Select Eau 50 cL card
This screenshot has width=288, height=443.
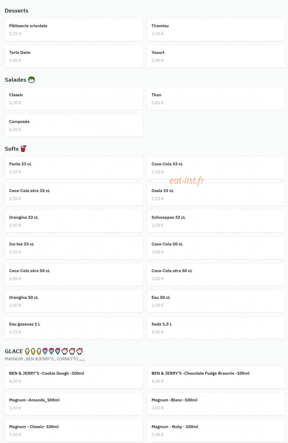pyautogui.click(x=216, y=301)
